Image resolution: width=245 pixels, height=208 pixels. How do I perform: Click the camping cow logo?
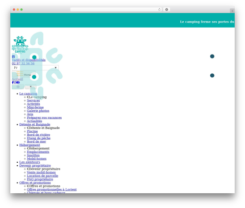pyautogui.click(x=20, y=45)
